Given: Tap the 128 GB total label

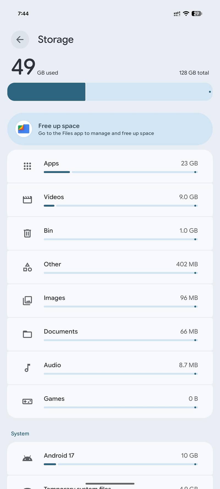Looking at the screenshot, I should click(194, 73).
